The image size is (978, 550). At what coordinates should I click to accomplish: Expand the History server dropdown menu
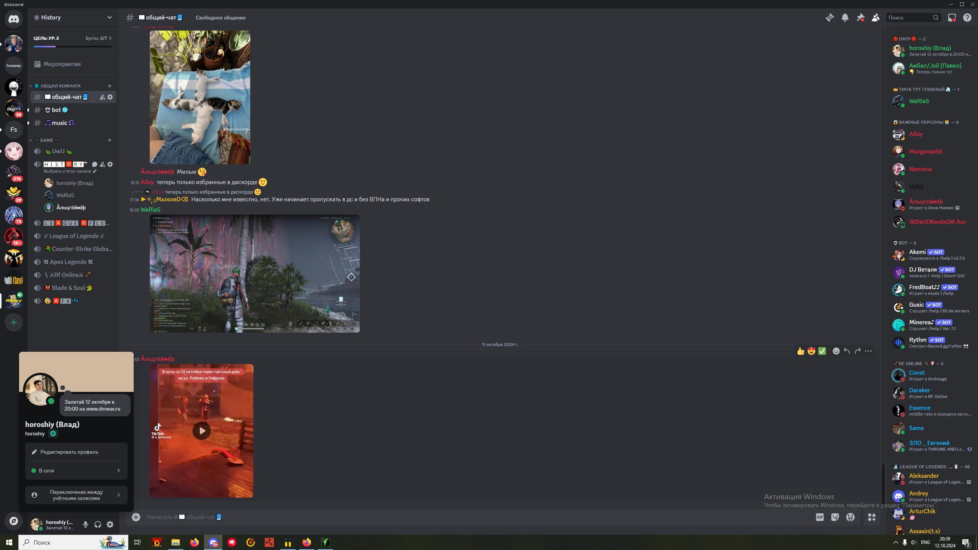tap(109, 18)
